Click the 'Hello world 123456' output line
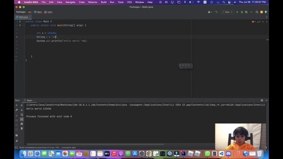 tap(38, 109)
